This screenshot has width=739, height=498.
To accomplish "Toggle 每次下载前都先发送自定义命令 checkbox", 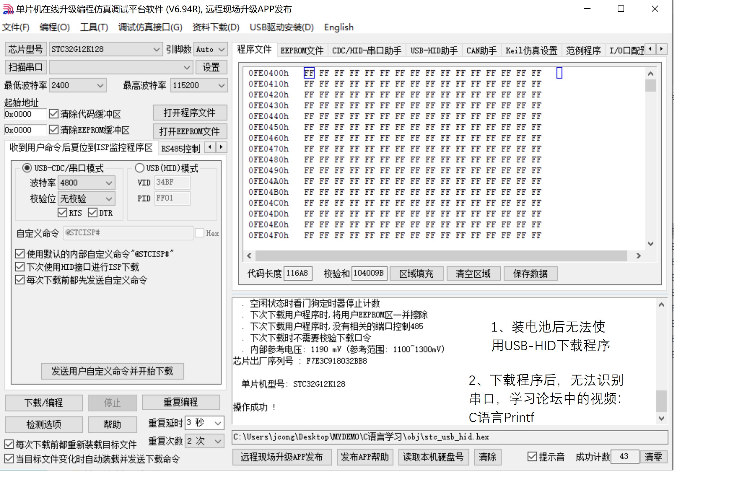I will pos(20,280).
